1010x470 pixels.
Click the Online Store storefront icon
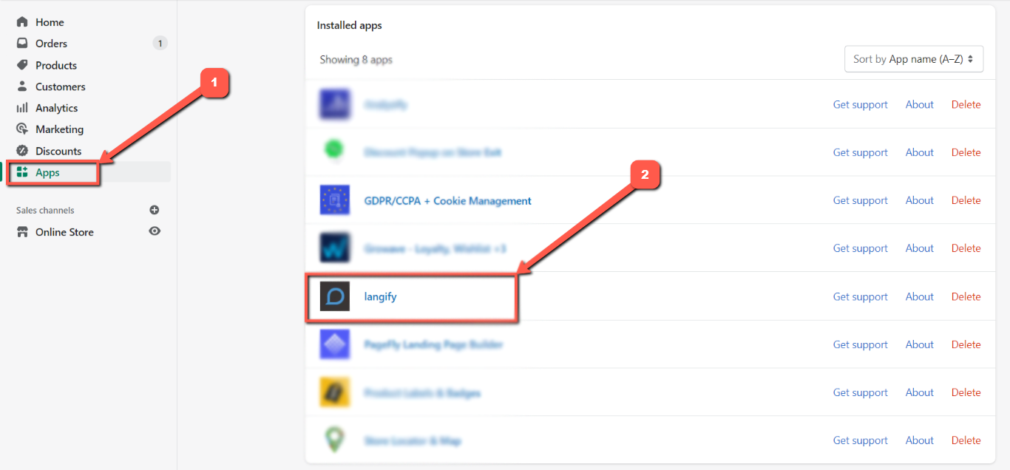pyautogui.click(x=22, y=232)
